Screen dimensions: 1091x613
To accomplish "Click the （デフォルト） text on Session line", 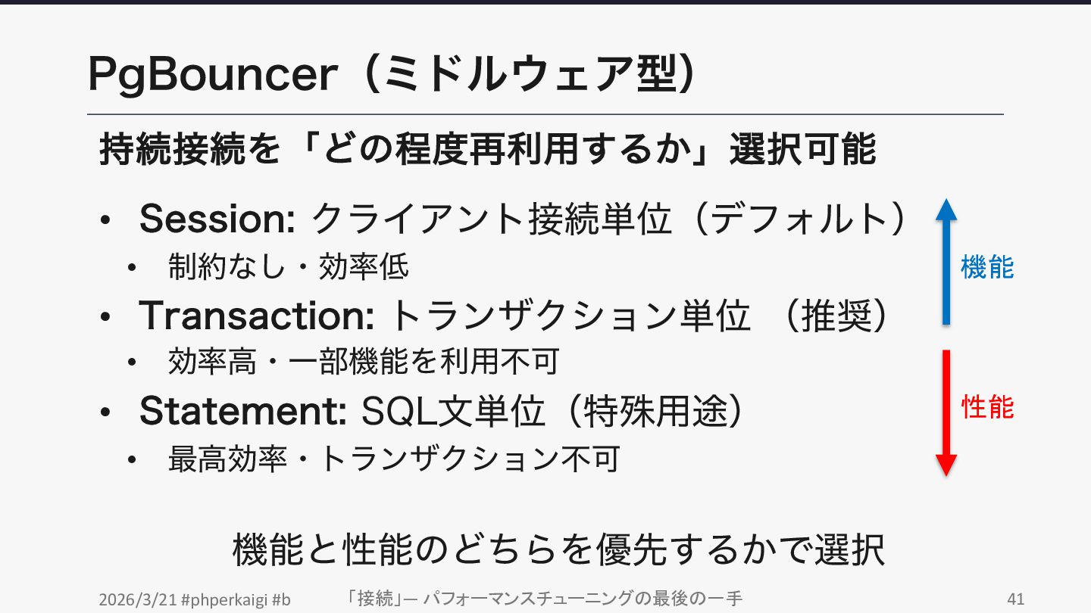I will pos(802,219).
